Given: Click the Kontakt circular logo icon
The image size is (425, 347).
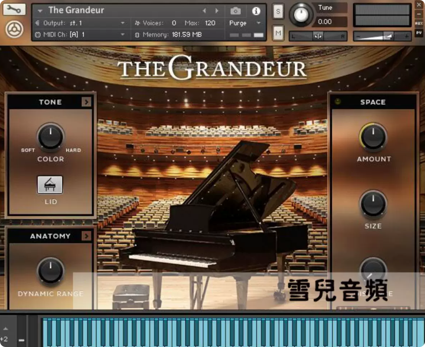Looking at the screenshot, I should [x=14, y=29].
